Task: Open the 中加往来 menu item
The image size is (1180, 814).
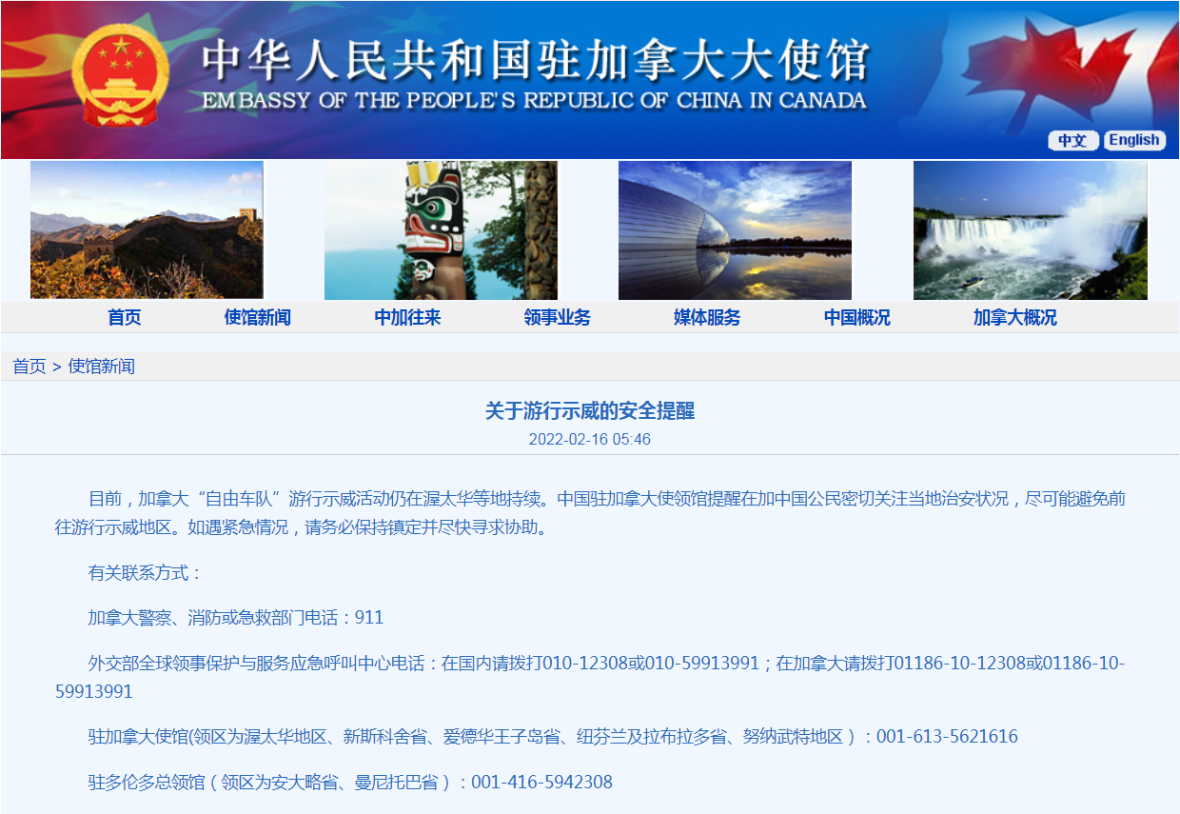Action: (408, 318)
